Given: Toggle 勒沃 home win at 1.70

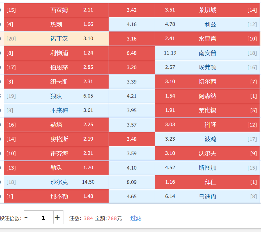Looking at the screenshot, I should click(56, 168).
